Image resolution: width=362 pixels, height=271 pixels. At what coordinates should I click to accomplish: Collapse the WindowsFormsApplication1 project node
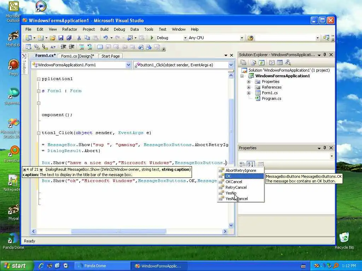coord(242,76)
